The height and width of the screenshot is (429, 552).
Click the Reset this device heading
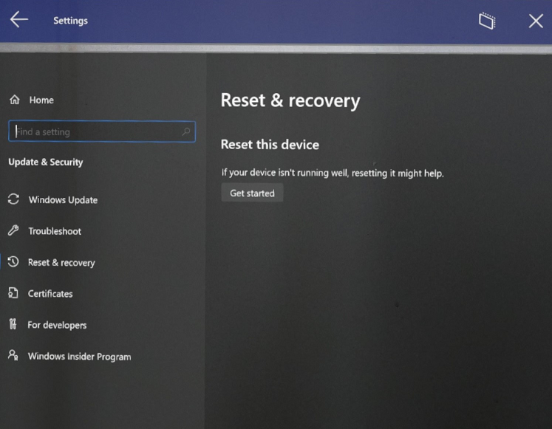270,145
